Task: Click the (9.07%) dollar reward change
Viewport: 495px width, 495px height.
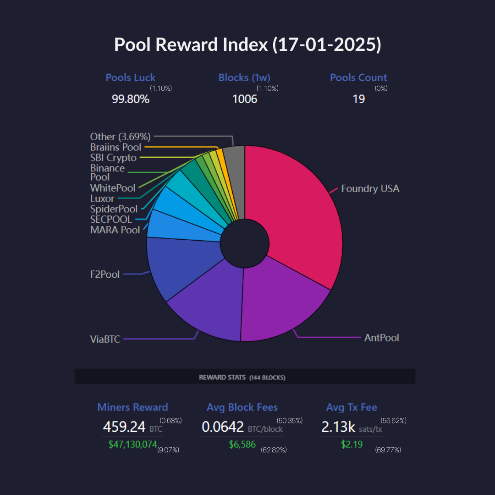Action: click(168, 450)
